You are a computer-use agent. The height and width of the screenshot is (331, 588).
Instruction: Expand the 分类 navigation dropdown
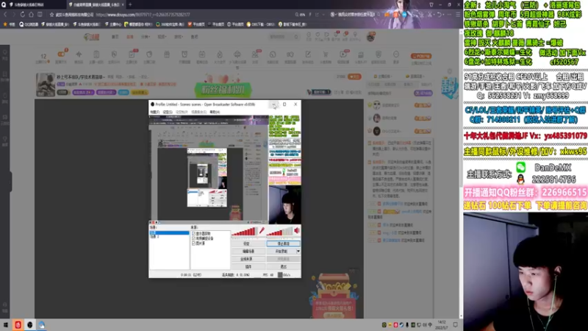coord(146,37)
